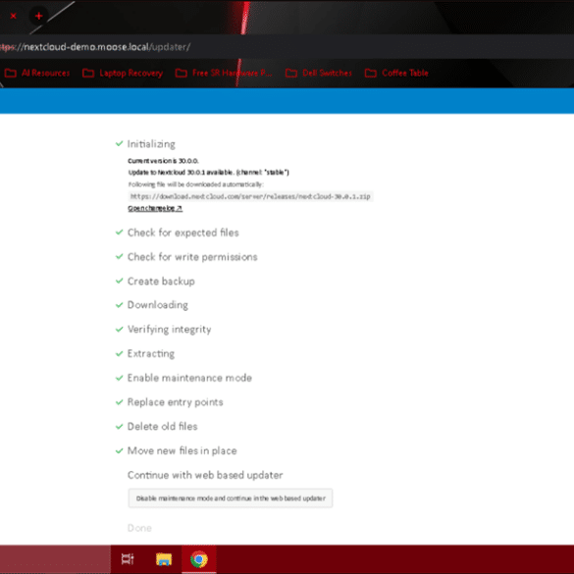574x574 pixels.
Task: Select the Check for expected files text
Action: 183,233
